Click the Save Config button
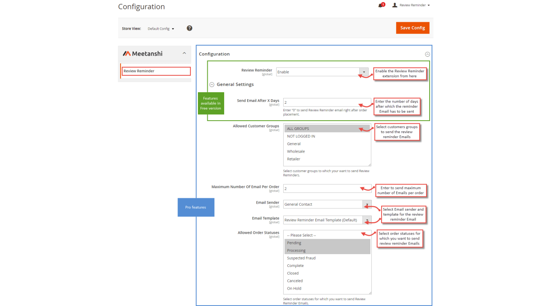 click(413, 28)
